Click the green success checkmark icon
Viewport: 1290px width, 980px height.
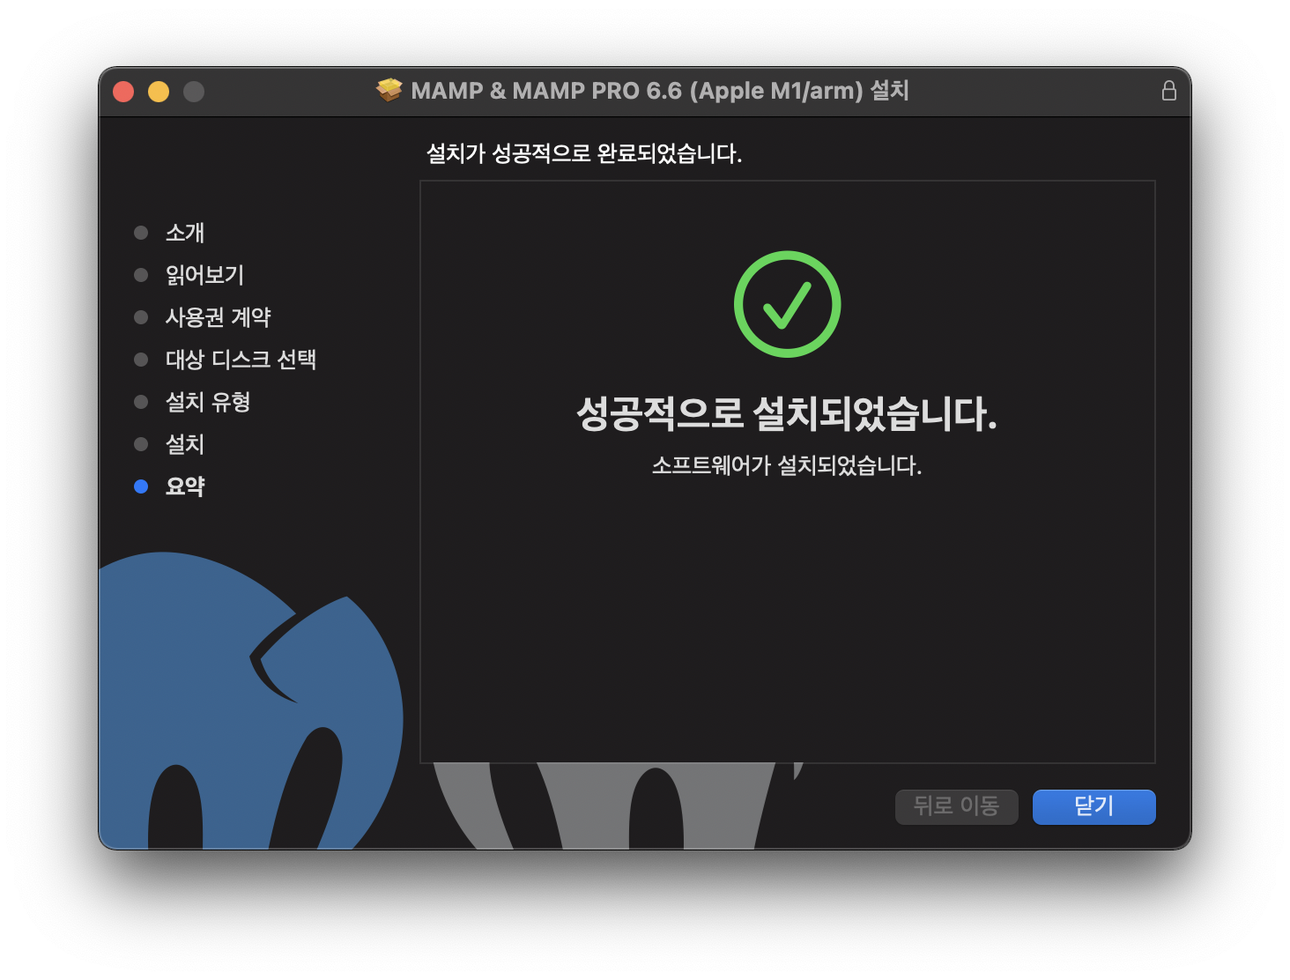[x=787, y=304]
